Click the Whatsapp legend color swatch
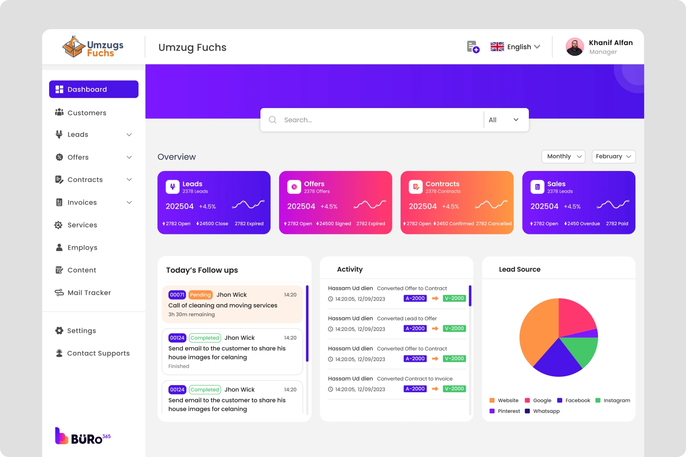 527,411
